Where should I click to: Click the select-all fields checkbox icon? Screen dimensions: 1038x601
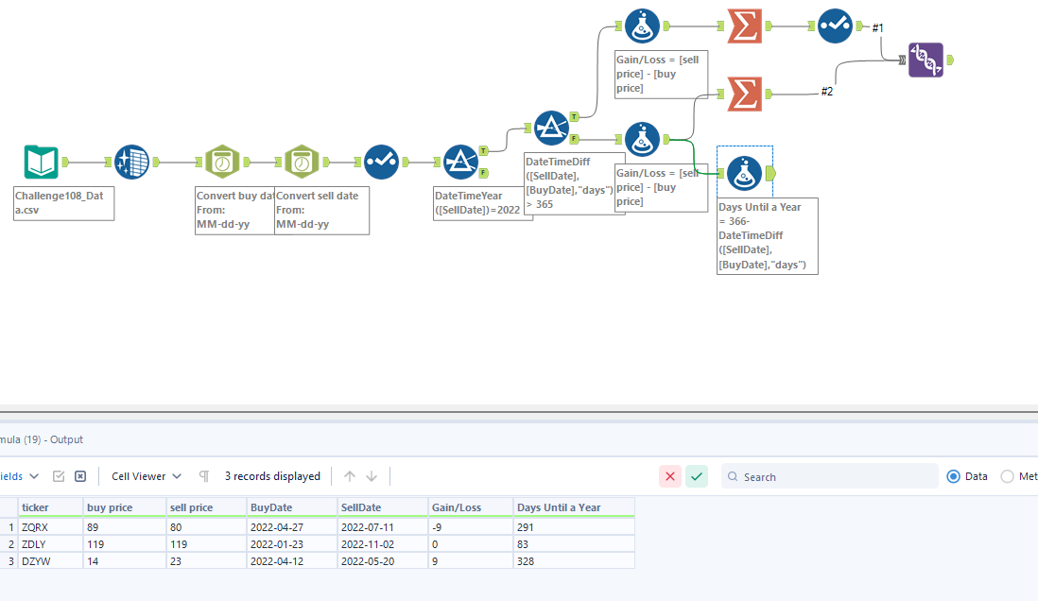(x=59, y=476)
